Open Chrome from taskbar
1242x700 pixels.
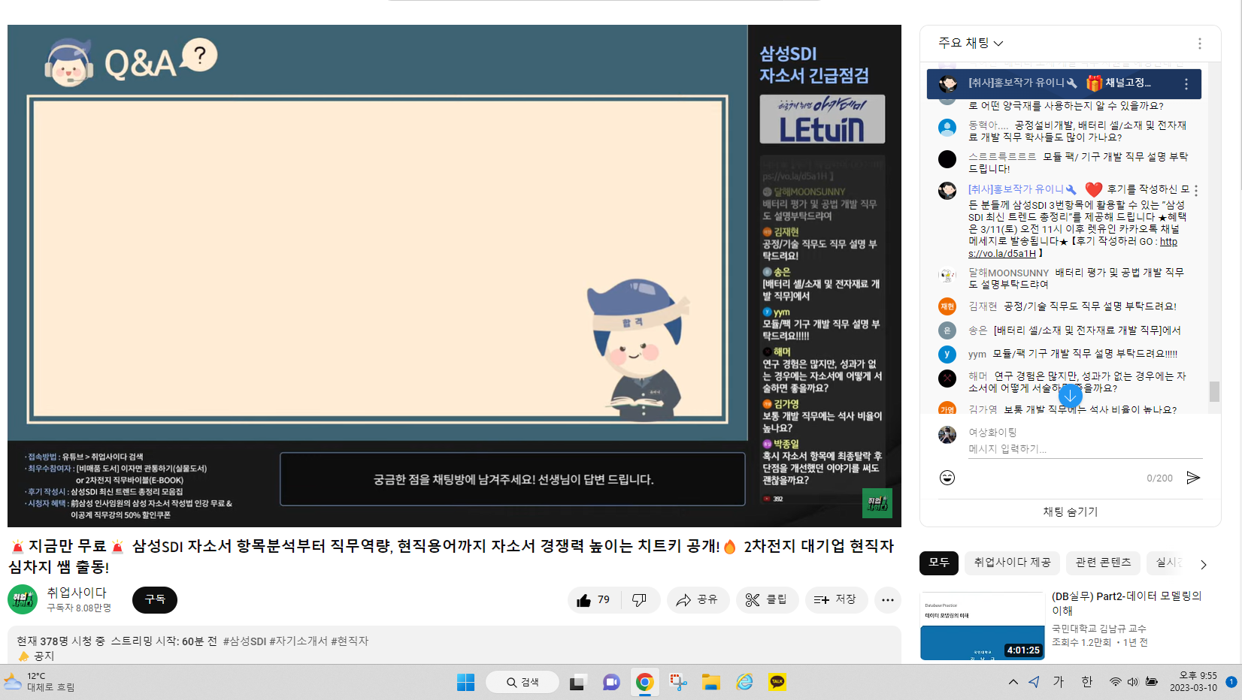pyautogui.click(x=644, y=682)
